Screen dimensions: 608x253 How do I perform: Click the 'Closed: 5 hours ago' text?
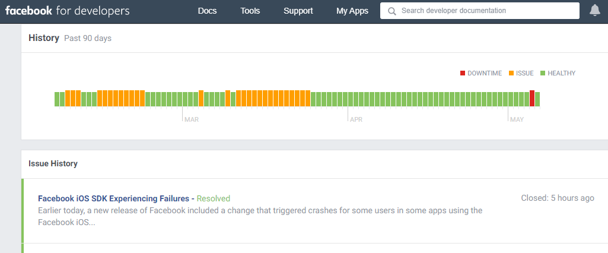click(558, 198)
